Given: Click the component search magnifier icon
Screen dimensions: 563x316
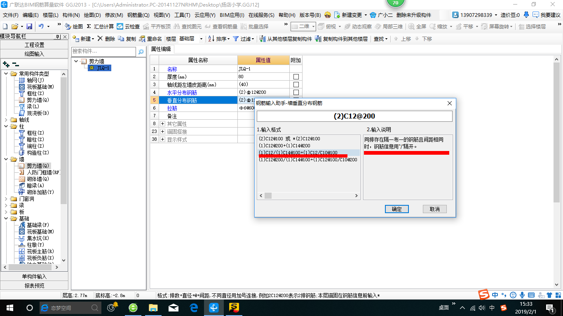Looking at the screenshot, I should pyautogui.click(x=141, y=52).
